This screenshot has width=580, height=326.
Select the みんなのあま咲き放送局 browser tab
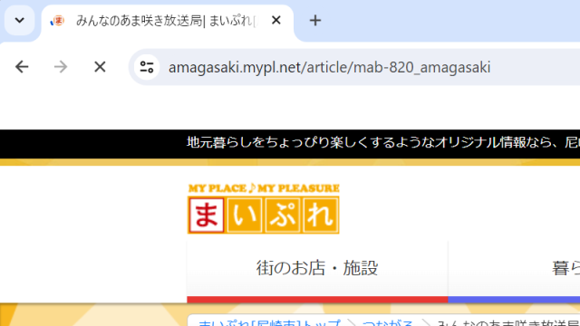(167, 21)
